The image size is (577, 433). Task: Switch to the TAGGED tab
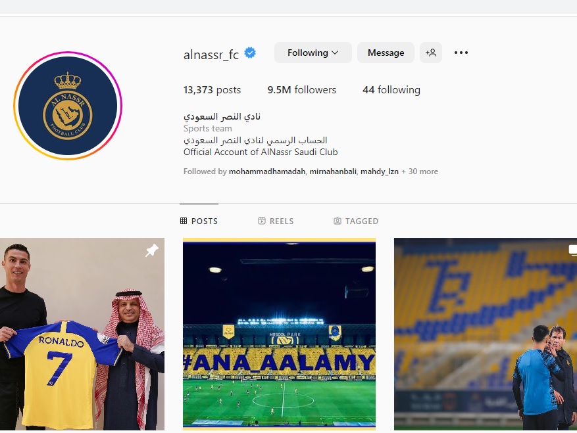pos(356,221)
